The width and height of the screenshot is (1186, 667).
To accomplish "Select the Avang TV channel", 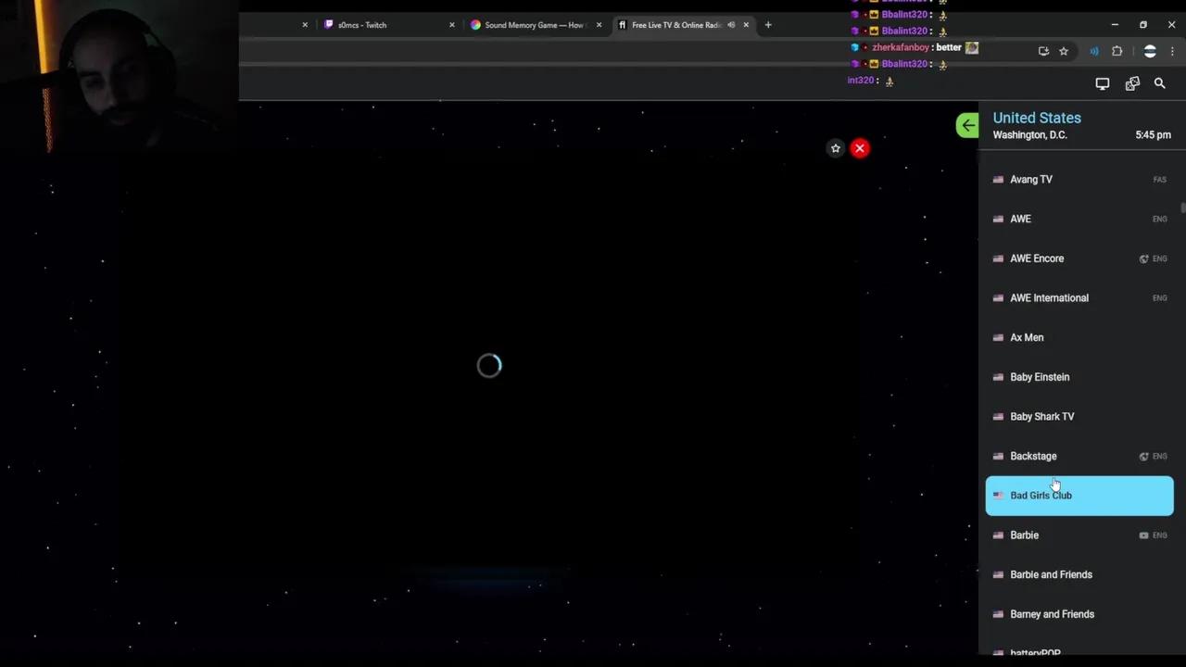I will click(x=1079, y=180).
